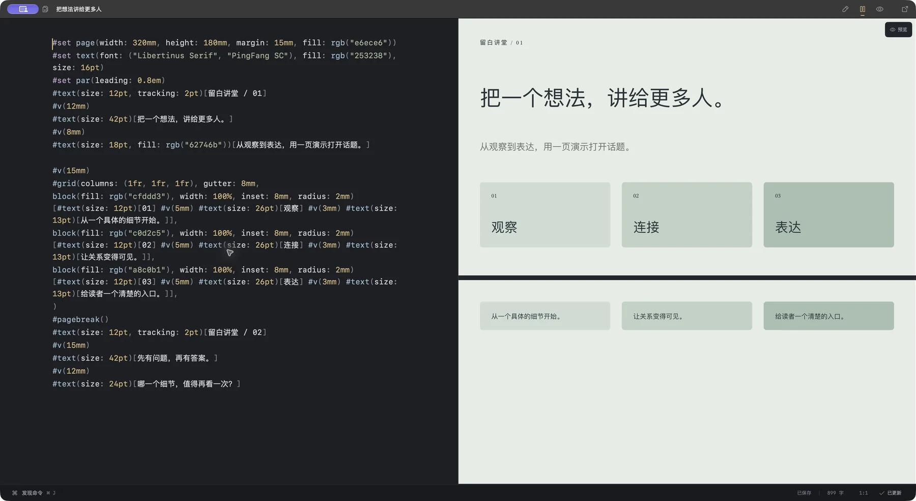Click the 观察 card in the preview
This screenshot has width=916, height=501.
tap(545, 215)
